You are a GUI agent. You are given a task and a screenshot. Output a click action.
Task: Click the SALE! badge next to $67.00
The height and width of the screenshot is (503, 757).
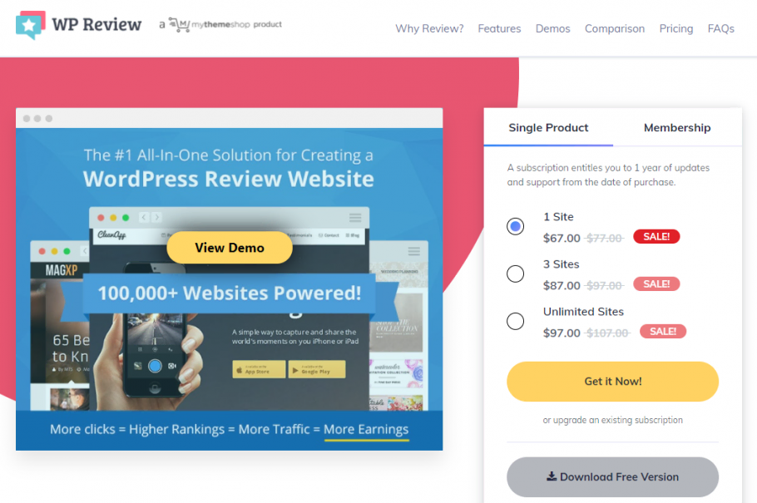tap(656, 237)
